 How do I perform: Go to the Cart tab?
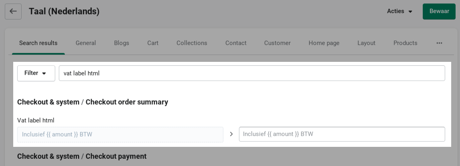pos(153,43)
